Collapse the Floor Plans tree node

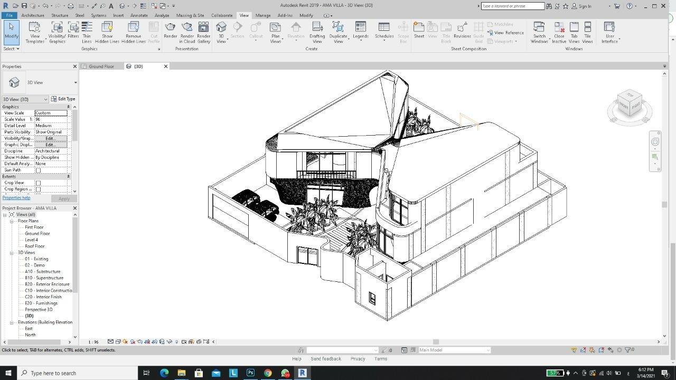coord(12,221)
